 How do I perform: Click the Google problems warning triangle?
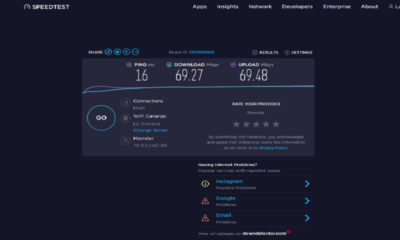point(205,201)
